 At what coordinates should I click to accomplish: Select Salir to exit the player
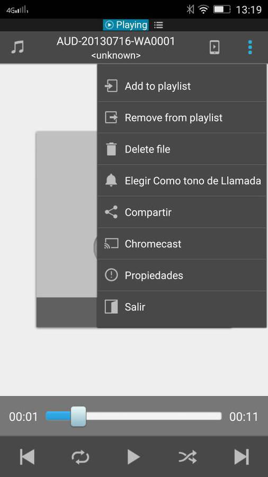click(182, 307)
